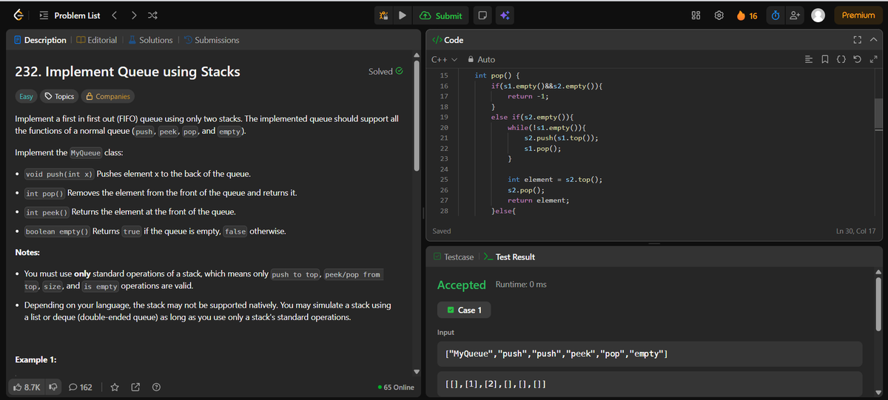Click the Saved status text

point(442,231)
